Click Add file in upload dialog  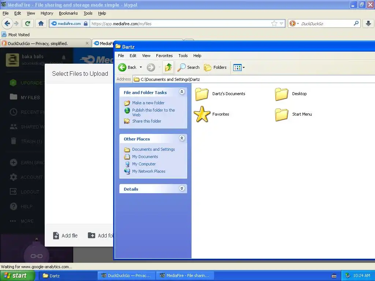point(65,236)
